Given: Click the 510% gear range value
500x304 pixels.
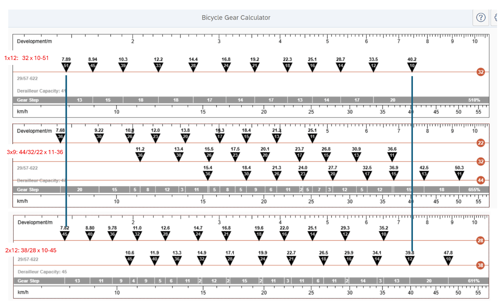Looking at the screenshot, I should (x=474, y=100).
